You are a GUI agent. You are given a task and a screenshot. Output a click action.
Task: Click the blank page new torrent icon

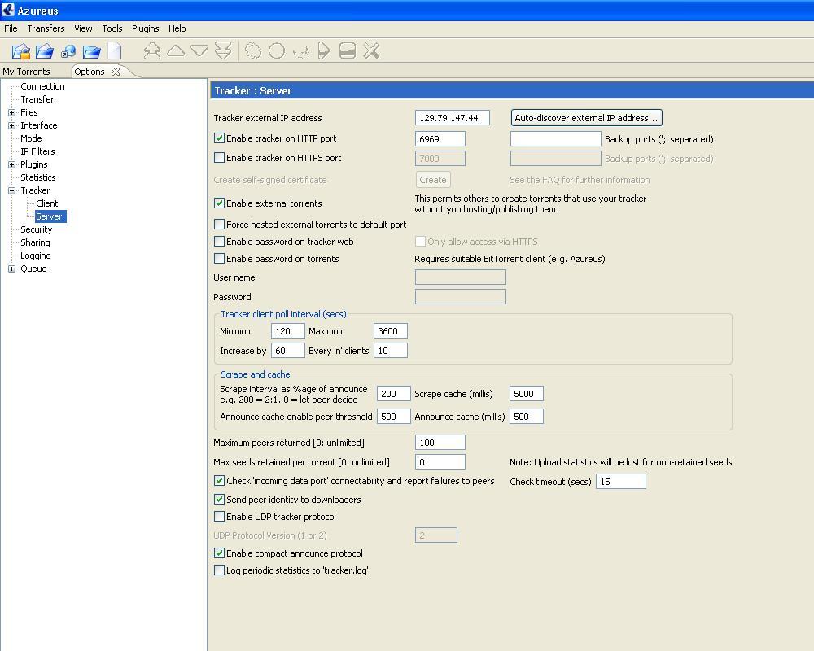[x=115, y=51]
